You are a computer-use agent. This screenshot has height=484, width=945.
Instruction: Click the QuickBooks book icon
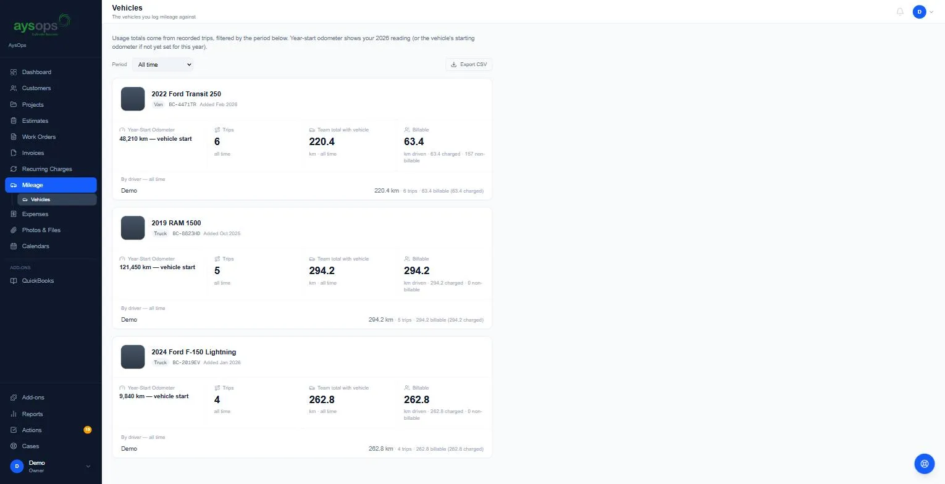[14, 281]
